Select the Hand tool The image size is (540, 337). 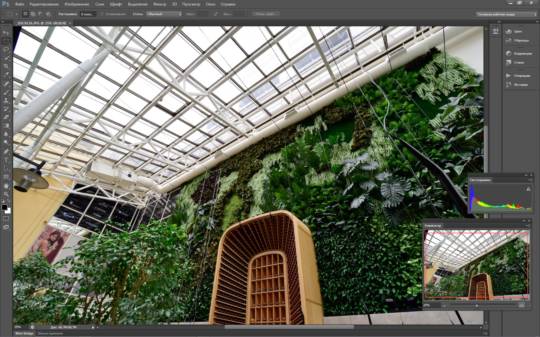6,186
